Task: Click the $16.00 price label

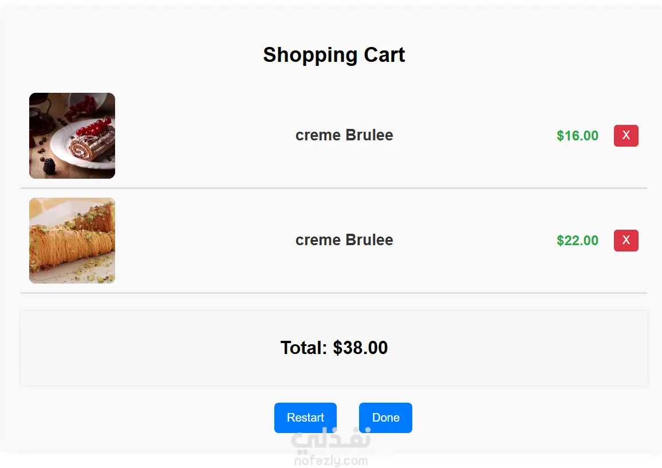Action: pyautogui.click(x=577, y=136)
